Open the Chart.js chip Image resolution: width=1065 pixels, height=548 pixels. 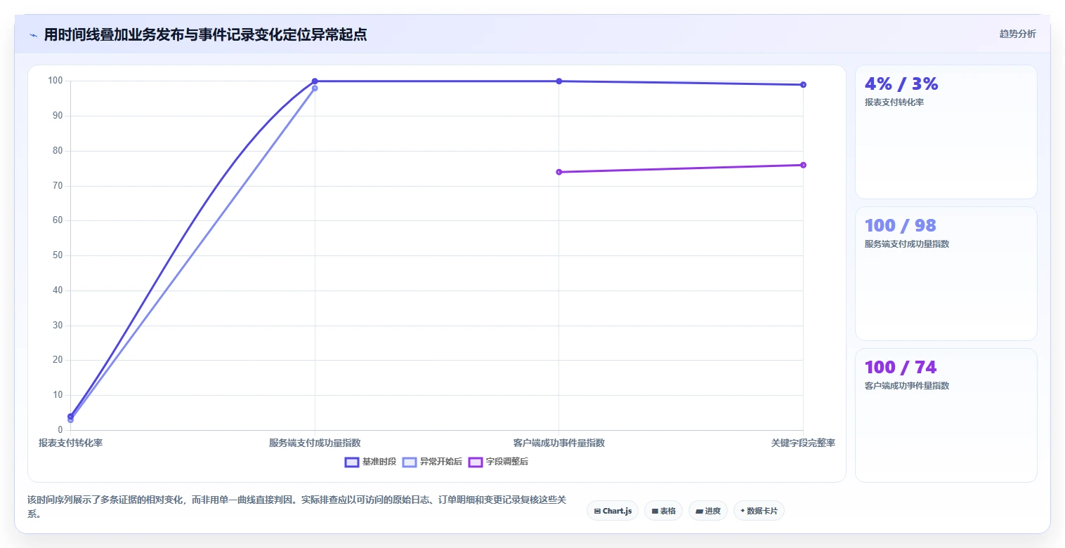coord(613,511)
